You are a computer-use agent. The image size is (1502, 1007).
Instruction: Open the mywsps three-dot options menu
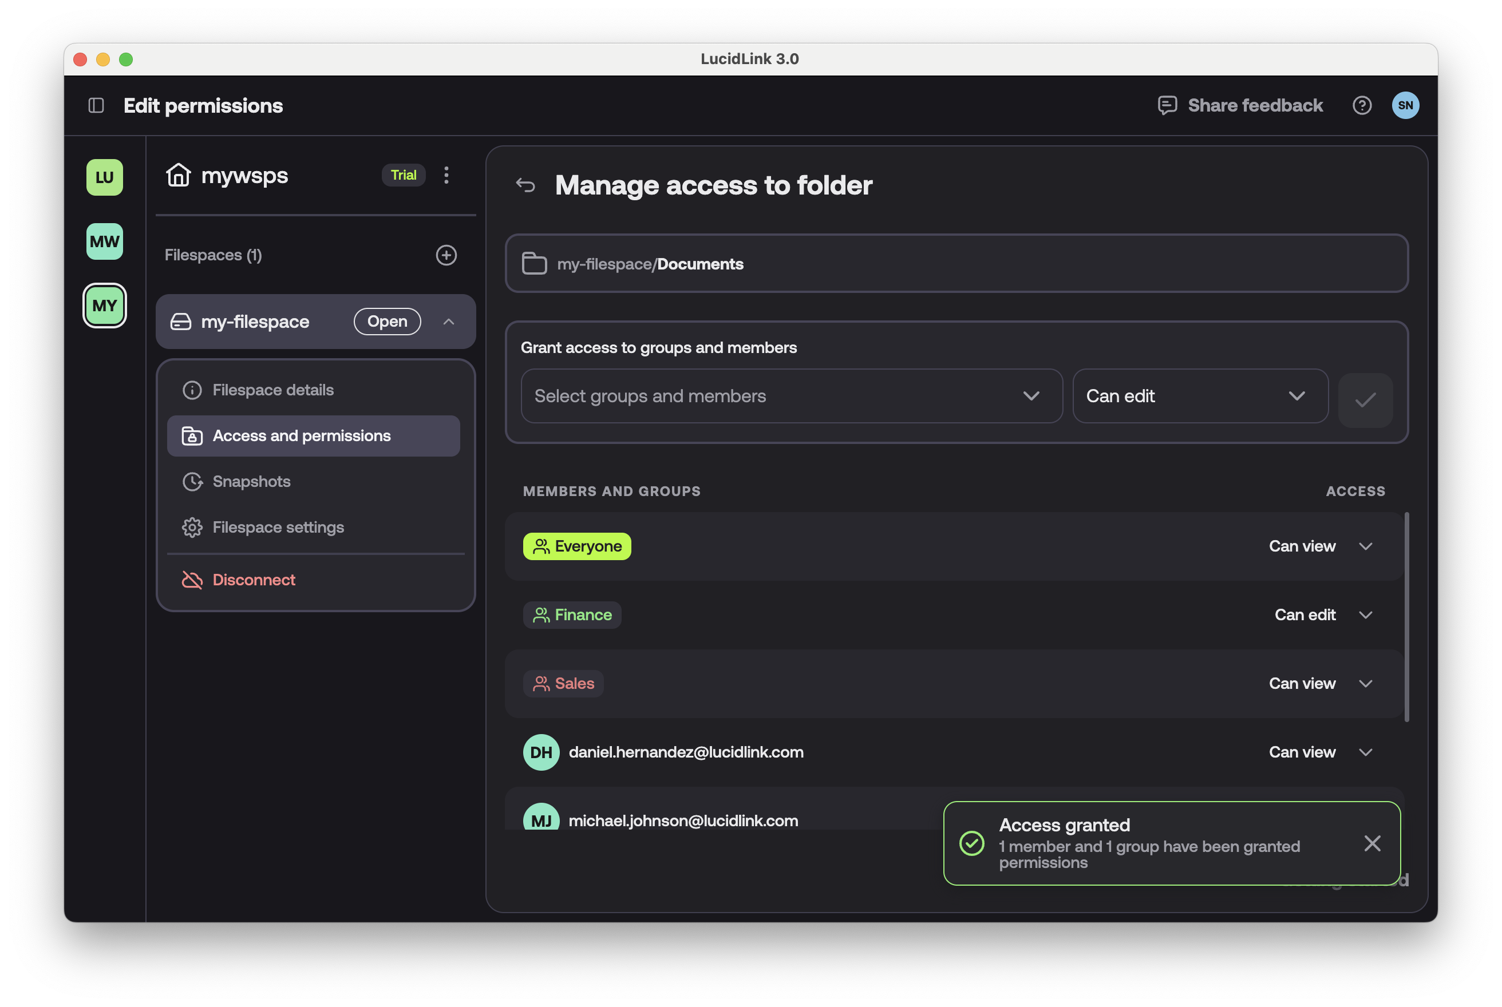click(x=446, y=175)
